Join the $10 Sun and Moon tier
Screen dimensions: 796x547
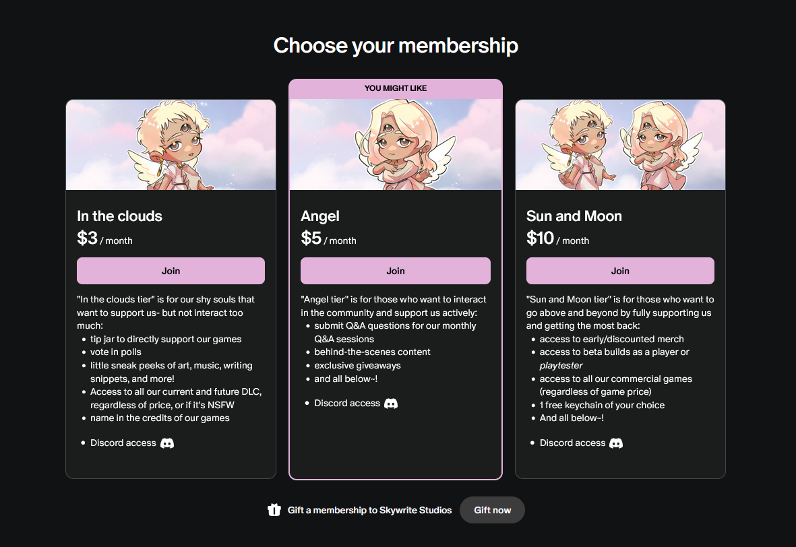click(620, 271)
